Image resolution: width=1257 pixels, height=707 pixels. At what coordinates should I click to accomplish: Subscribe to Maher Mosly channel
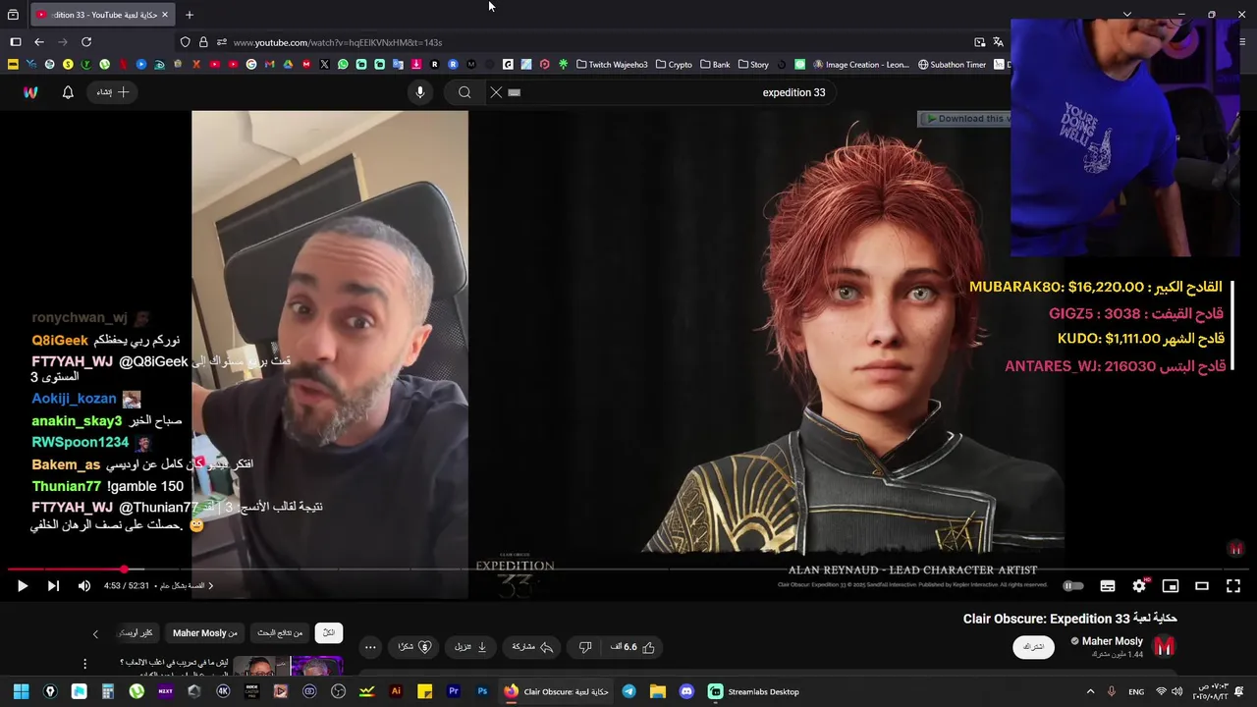[1033, 647]
